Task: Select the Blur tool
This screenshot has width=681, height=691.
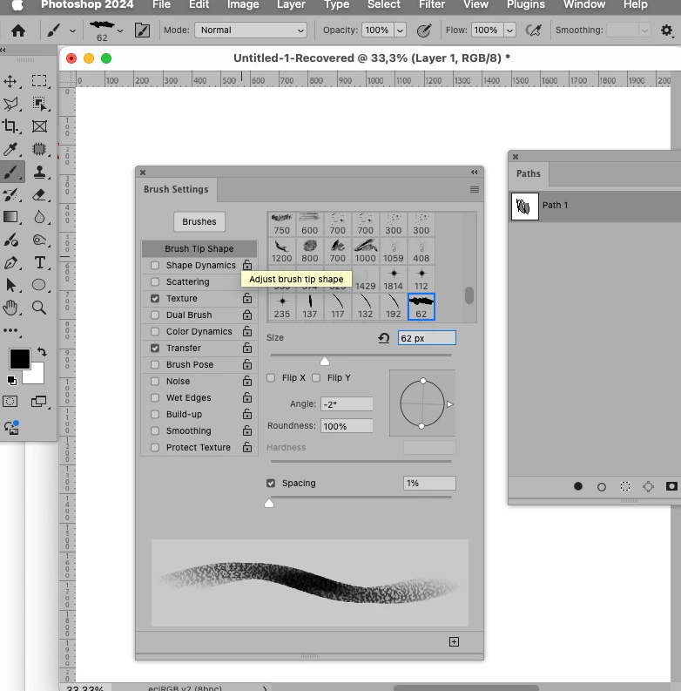Action: 39,217
